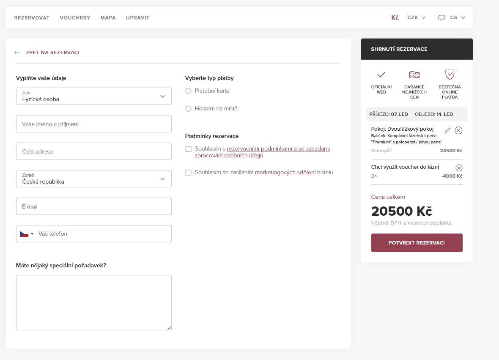
Task: Click the pencil edit icon for room
Action: click(x=448, y=130)
